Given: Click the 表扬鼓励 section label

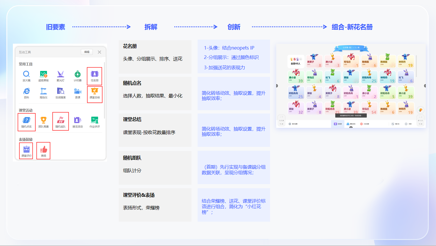Looking at the screenshot, I should 26,139.
